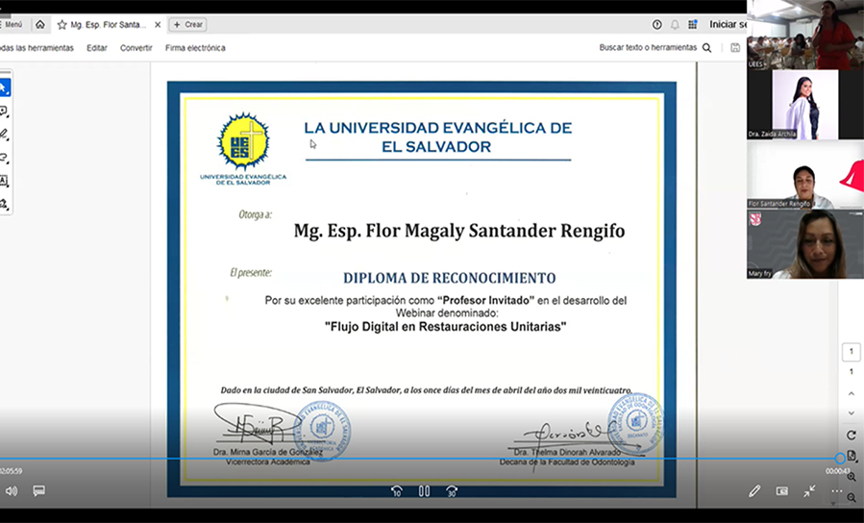Open the captions/subtitles icon
Viewport: 864px width, 523px height.
tap(38, 490)
